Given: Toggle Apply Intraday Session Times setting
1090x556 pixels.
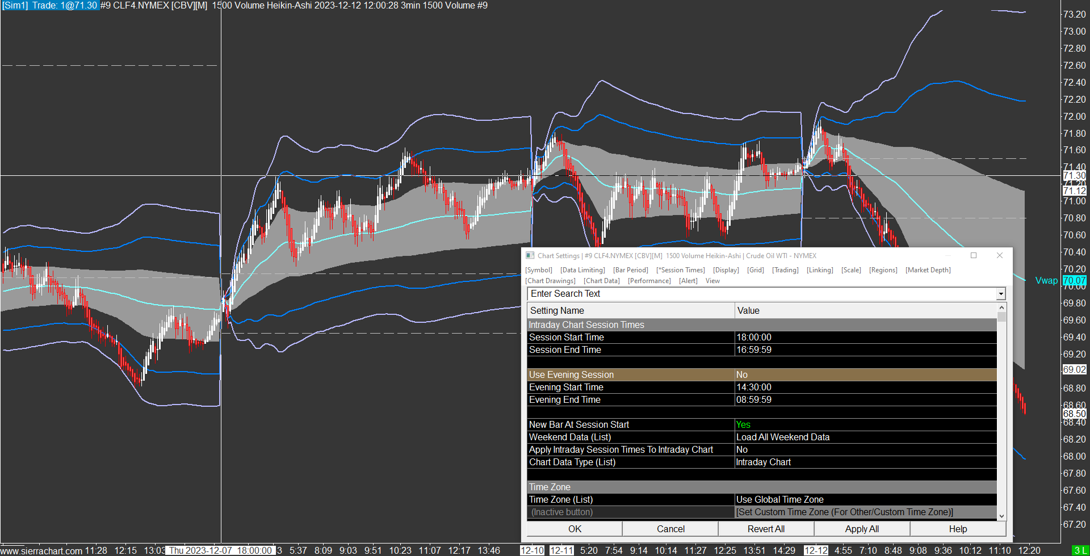Looking at the screenshot, I should click(x=865, y=450).
